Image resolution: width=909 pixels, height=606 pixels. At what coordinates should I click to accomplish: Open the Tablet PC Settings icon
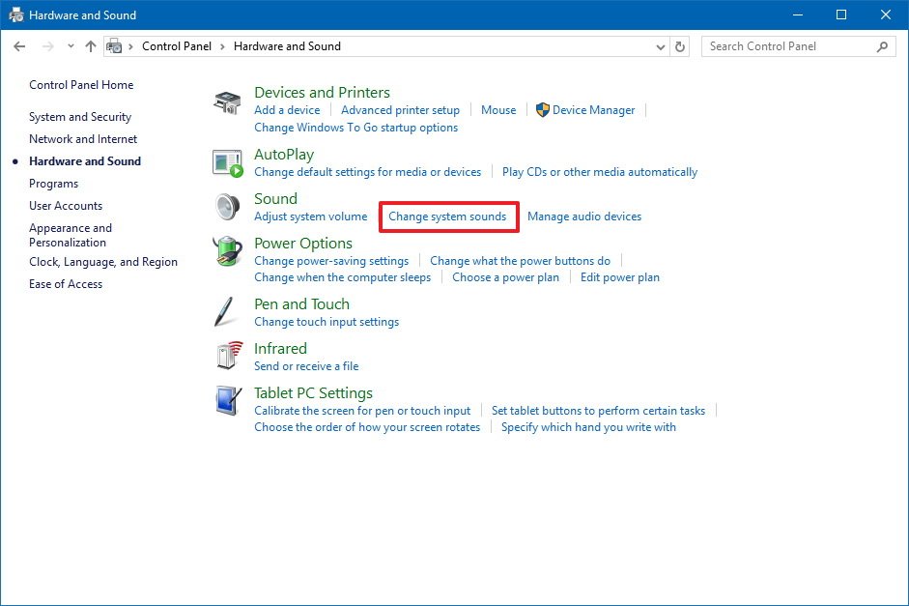(228, 400)
